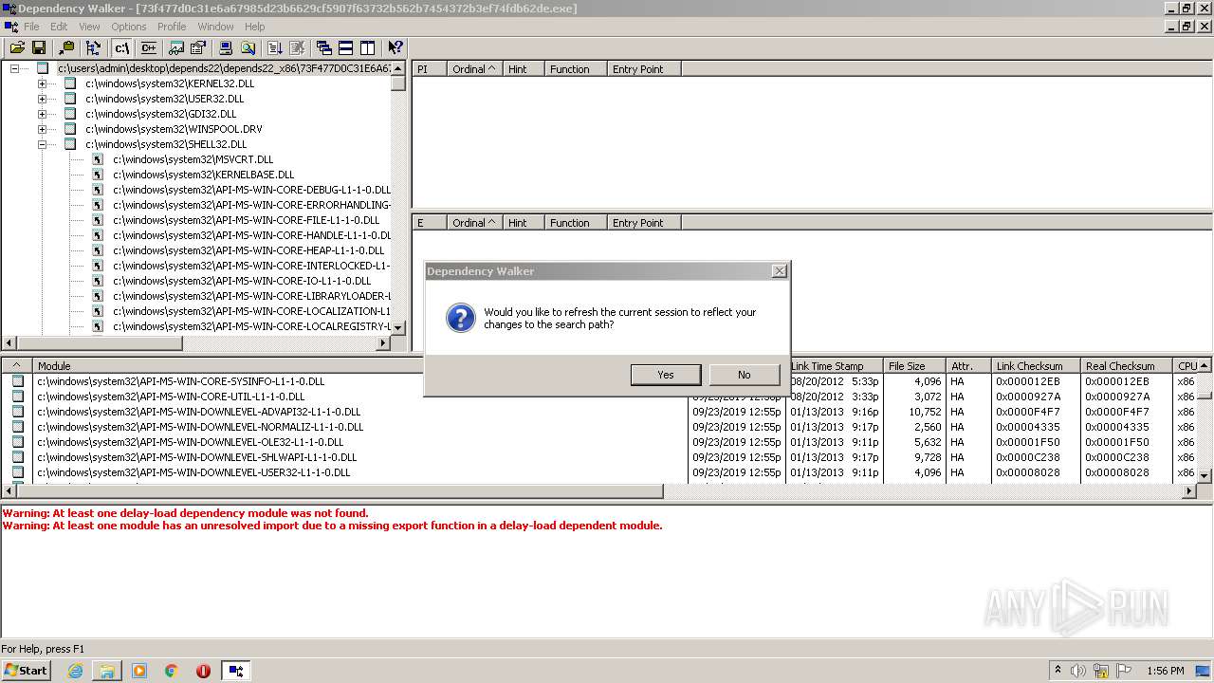Click the Tile Horizontally icon

click(x=346, y=47)
